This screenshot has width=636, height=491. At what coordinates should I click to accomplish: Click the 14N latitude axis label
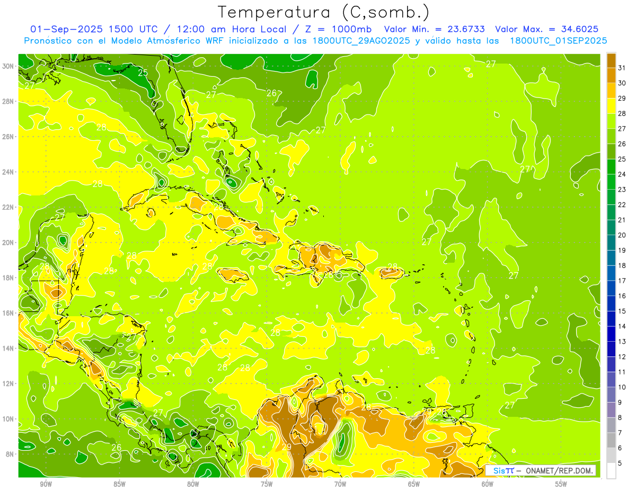(x=8, y=349)
